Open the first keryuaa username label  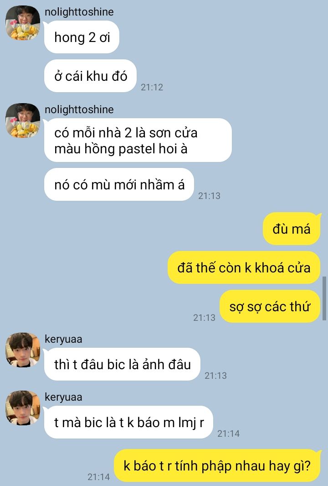pyautogui.click(x=63, y=339)
